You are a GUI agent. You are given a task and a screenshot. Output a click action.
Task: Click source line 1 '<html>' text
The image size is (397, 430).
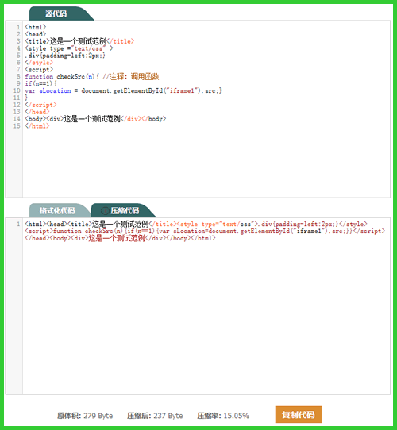point(36,27)
